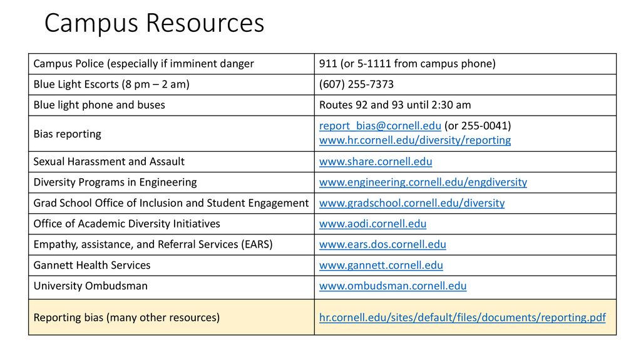Open the report_bias@cornell.edu email link
This screenshot has height=360, width=641.
380,126
